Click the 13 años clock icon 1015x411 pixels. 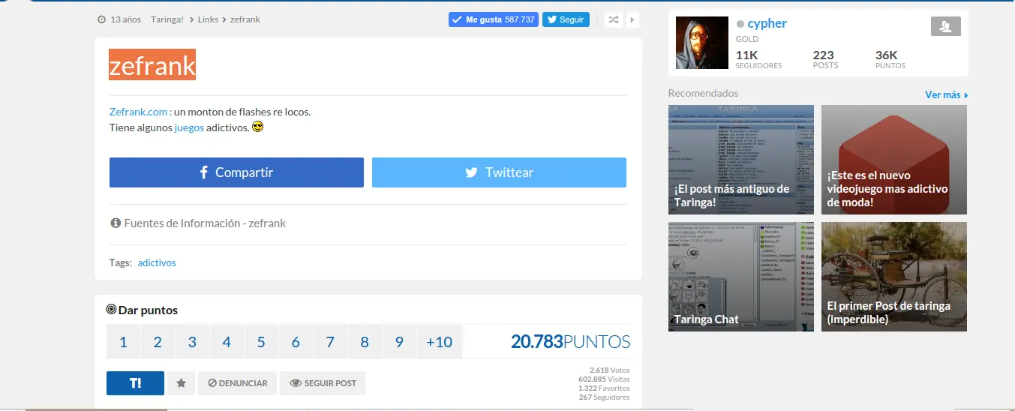[101, 19]
